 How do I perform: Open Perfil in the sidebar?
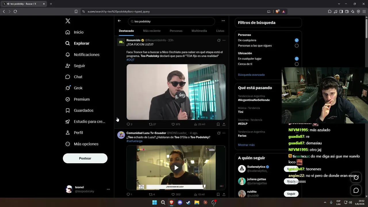[x=74, y=133]
